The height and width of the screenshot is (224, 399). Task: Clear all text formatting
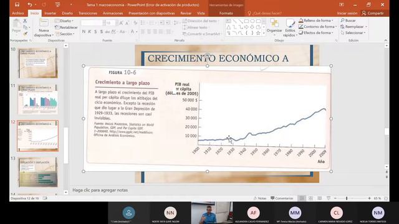coord(135,23)
